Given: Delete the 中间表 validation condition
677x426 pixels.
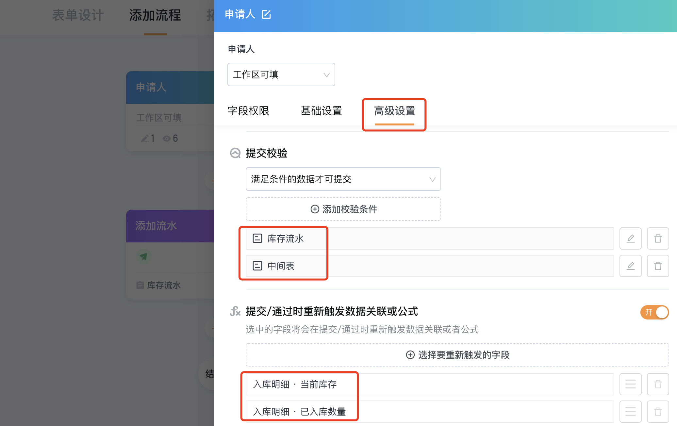Looking at the screenshot, I should click(658, 266).
